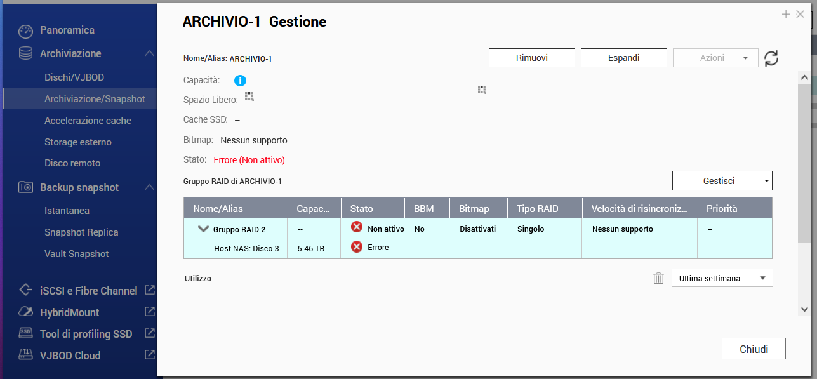The height and width of the screenshot is (379, 817).
Task: Click the Espandi button
Action: [623, 58]
